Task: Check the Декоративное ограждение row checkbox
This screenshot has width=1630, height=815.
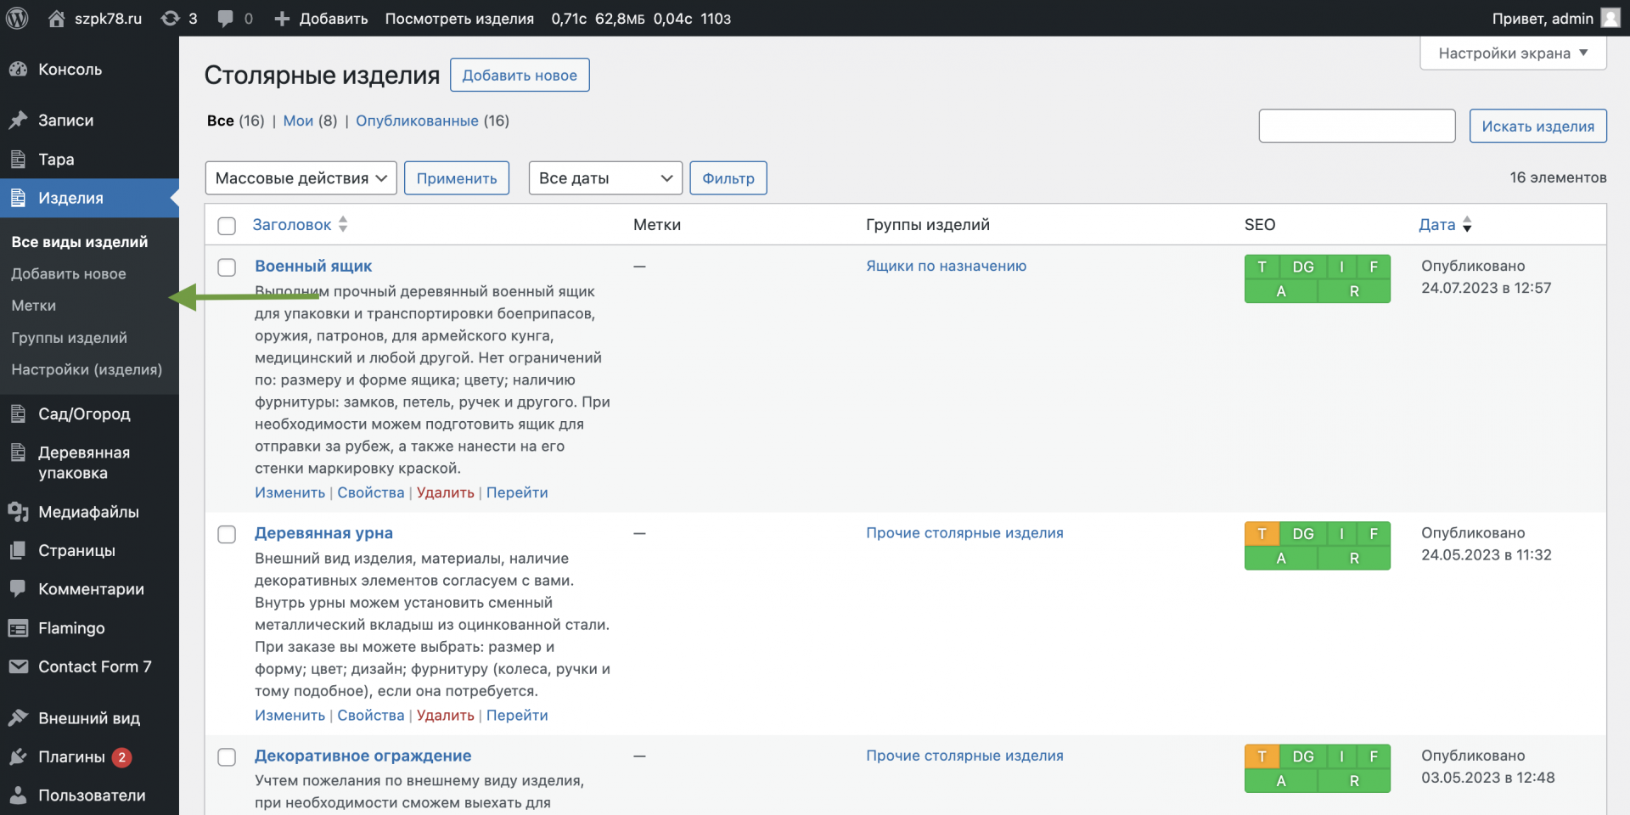Action: [x=227, y=757]
